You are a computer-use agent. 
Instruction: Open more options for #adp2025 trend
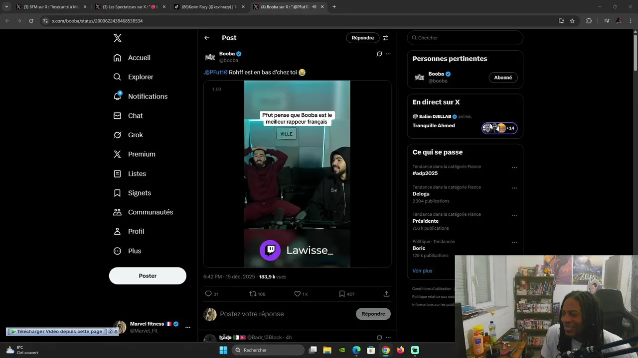point(514,168)
